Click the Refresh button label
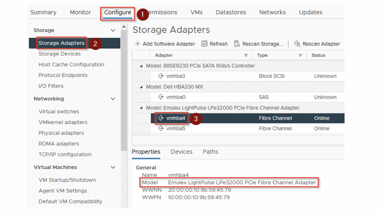This screenshot has height=213, width=381. click(x=219, y=44)
